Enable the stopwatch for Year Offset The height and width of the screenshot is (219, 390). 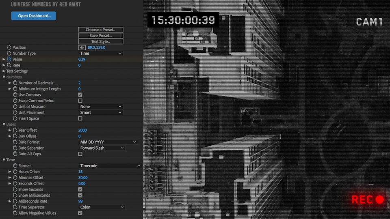point(15,130)
